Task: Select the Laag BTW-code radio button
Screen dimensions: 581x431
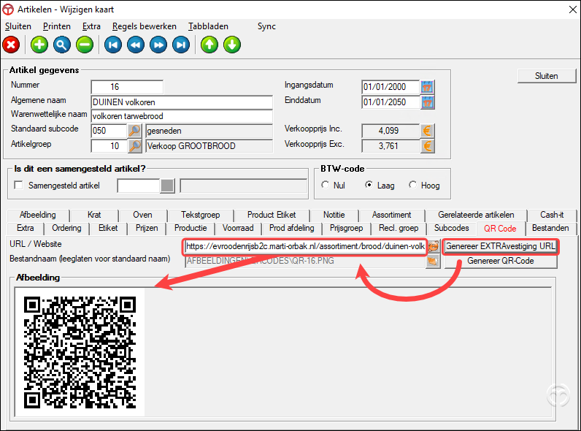Action: tap(369, 185)
